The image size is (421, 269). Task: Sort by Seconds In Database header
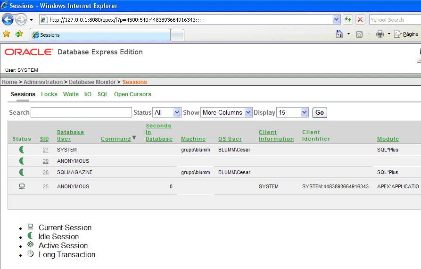[x=159, y=132]
